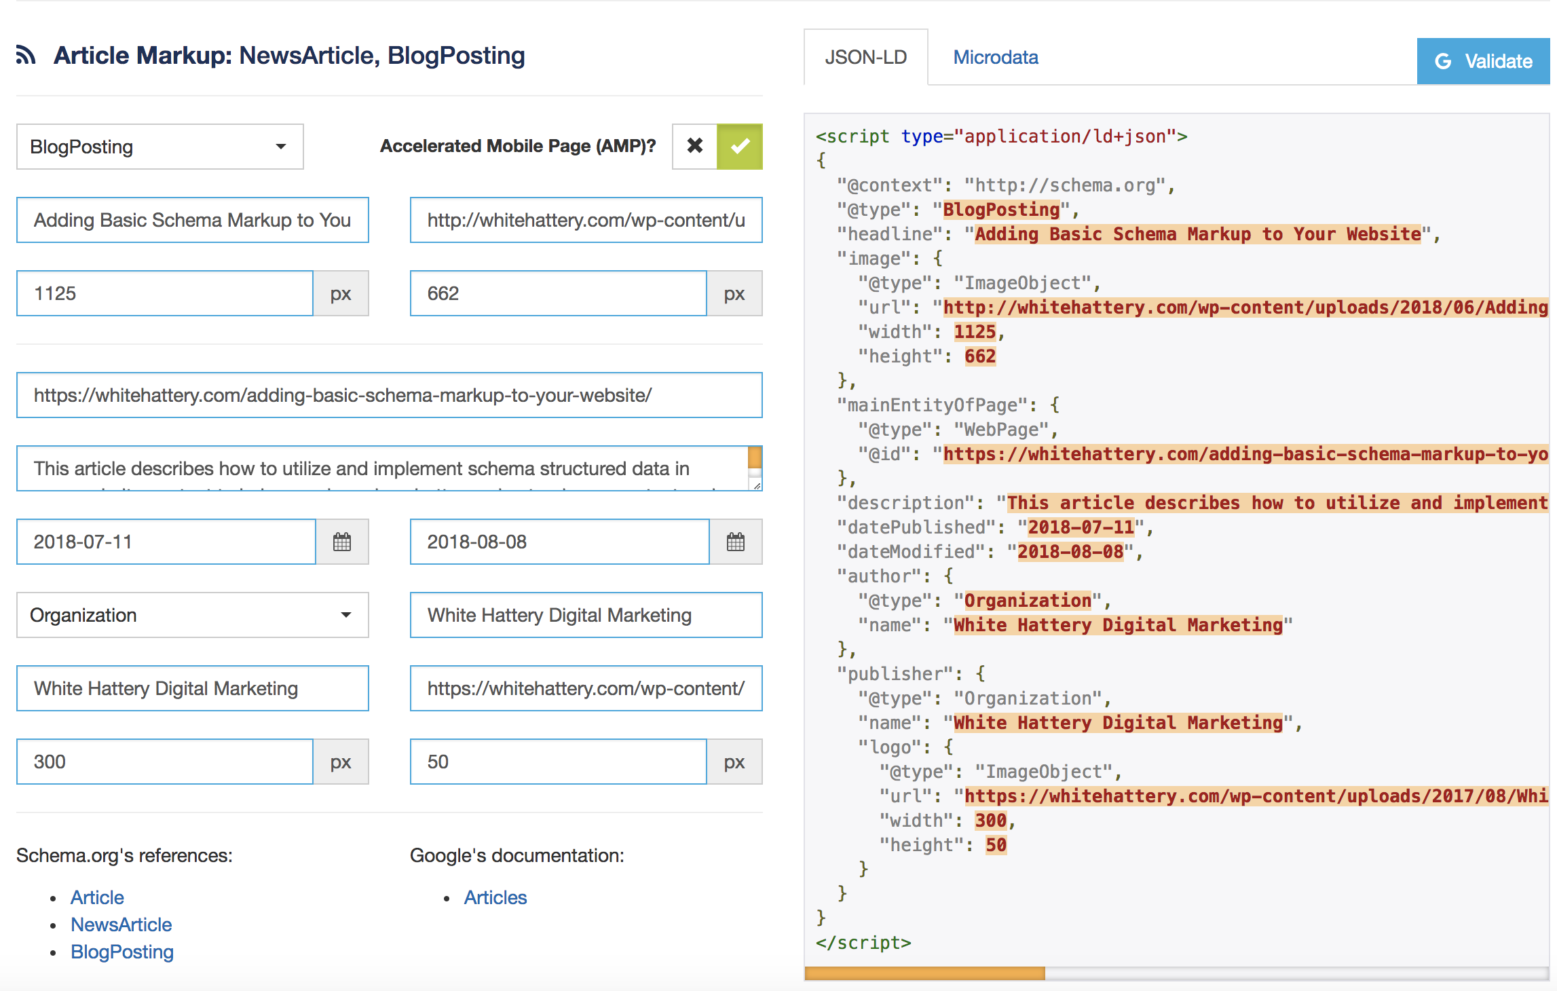Click the highlighted author 'Organization' value in code
Image resolution: width=1557 pixels, height=991 pixels.
point(1028,600)
